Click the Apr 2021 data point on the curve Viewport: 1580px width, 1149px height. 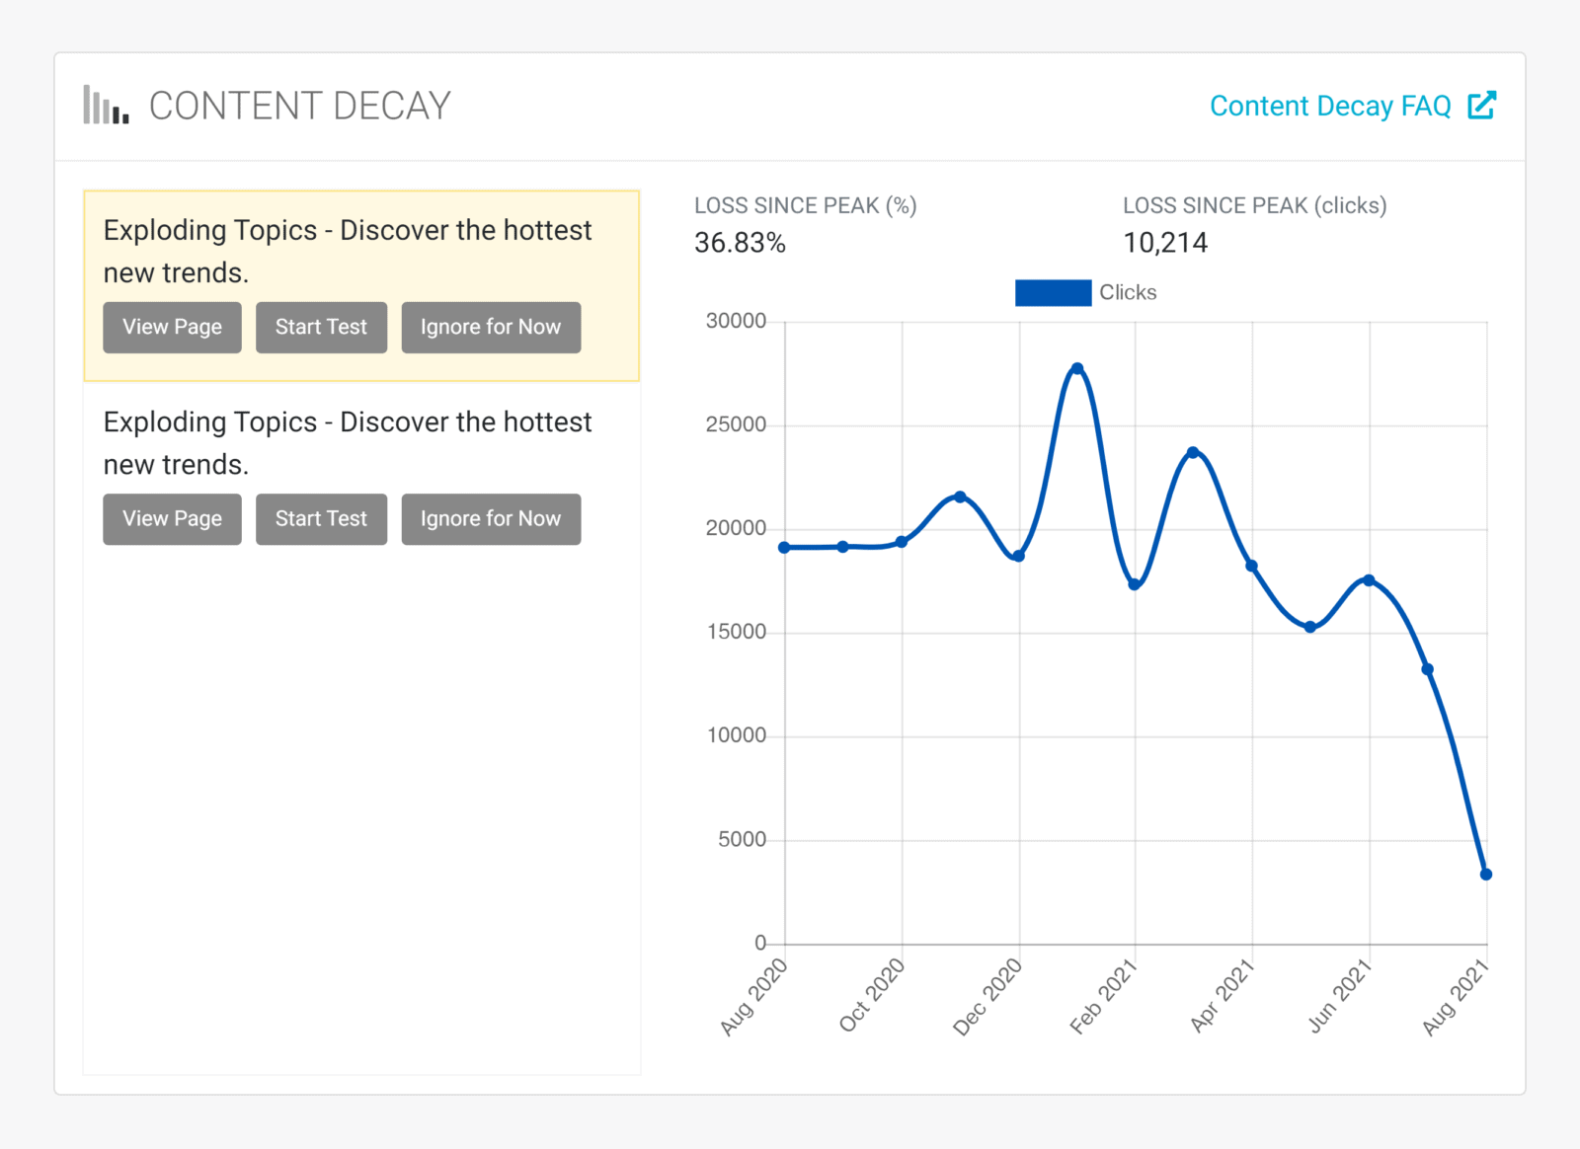tap(1251, 566)
